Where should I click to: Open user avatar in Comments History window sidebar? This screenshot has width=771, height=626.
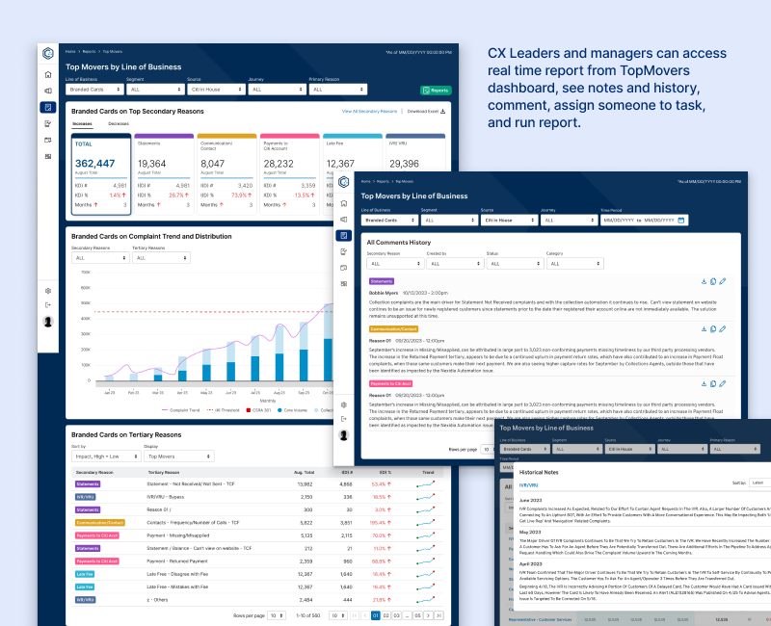pos(344,435)
